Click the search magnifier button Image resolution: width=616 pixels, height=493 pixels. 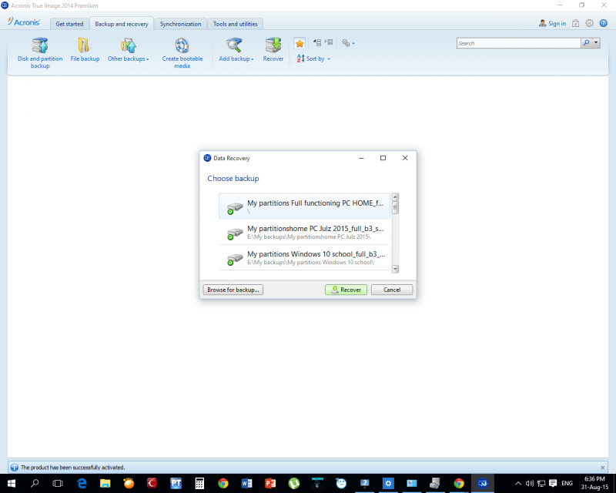coord(586,43)
